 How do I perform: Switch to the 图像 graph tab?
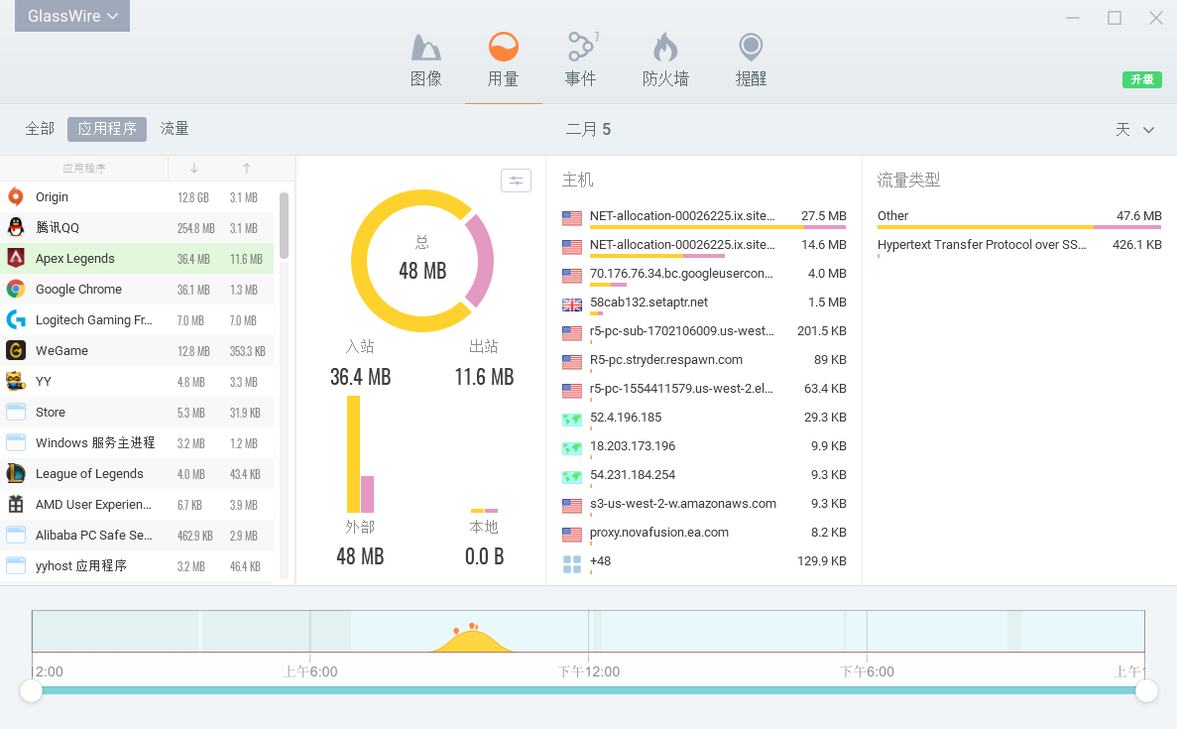(x=425, y=61)
